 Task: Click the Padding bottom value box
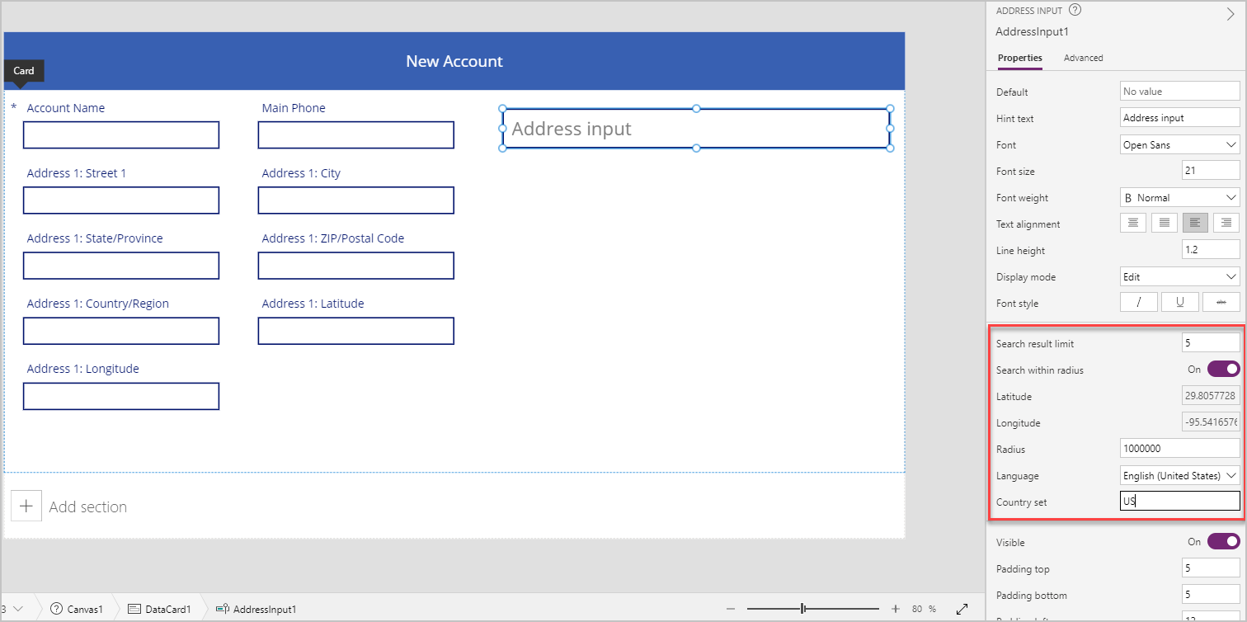point(1211,595)
